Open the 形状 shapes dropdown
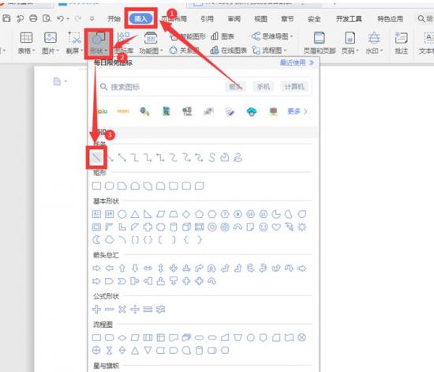434x372 pixels. tap(99, 43)
